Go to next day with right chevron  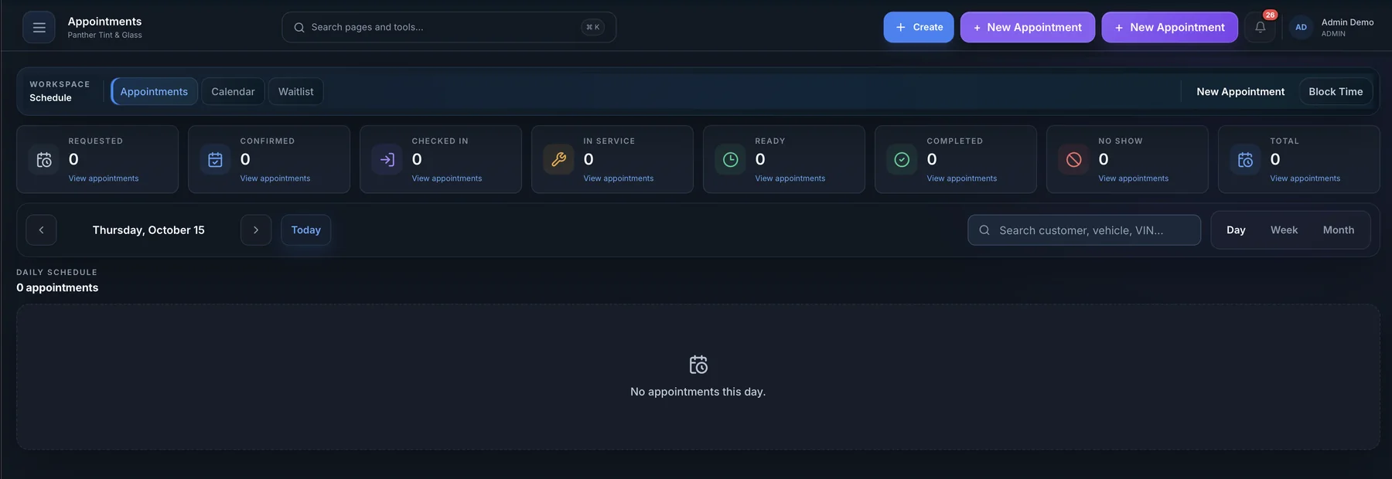[256, 230]
